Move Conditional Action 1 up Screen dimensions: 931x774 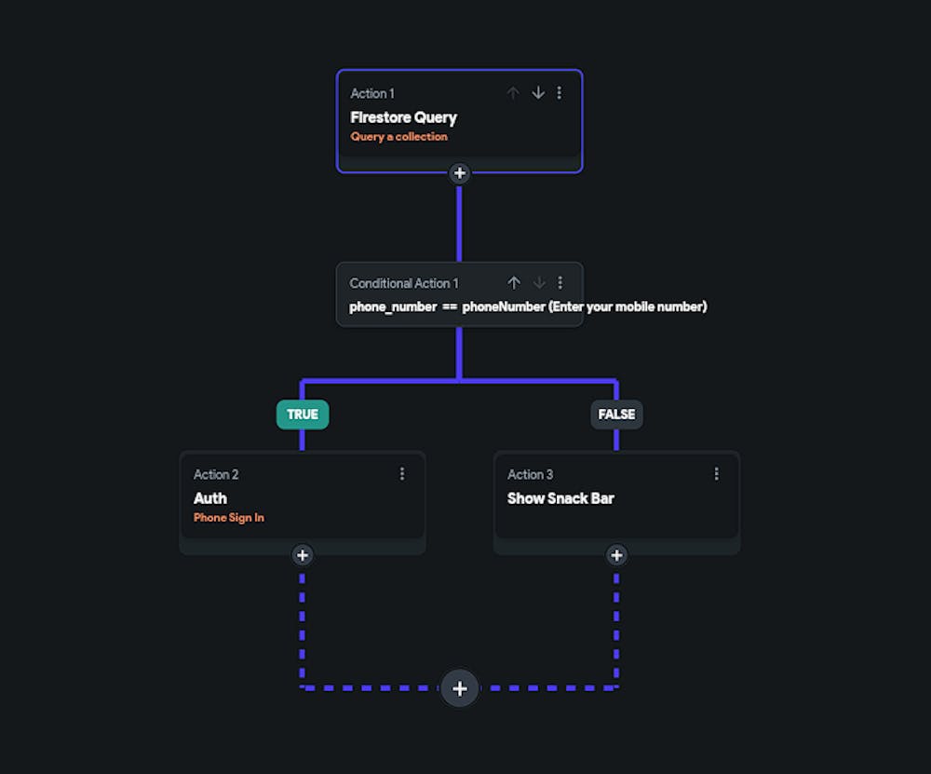point(514,283)
